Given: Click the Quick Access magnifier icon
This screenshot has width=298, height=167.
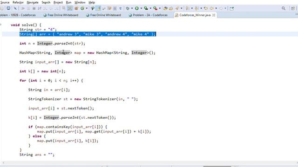Looking at the screenshot, I should (284, 8).
